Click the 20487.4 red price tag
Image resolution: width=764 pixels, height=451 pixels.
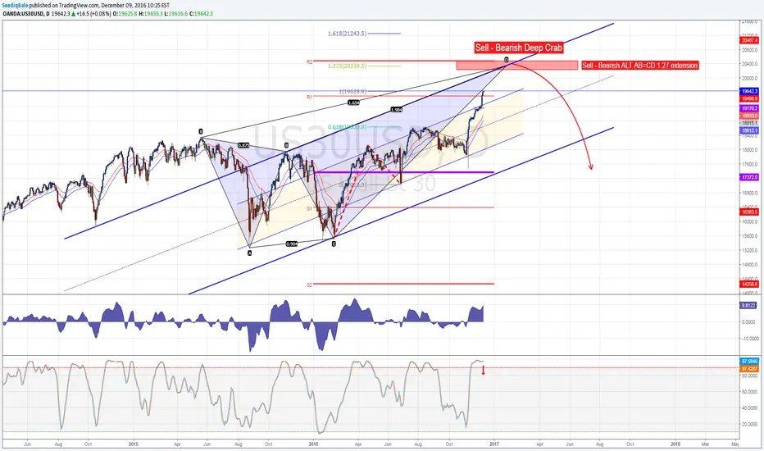(x=749, y=40)
